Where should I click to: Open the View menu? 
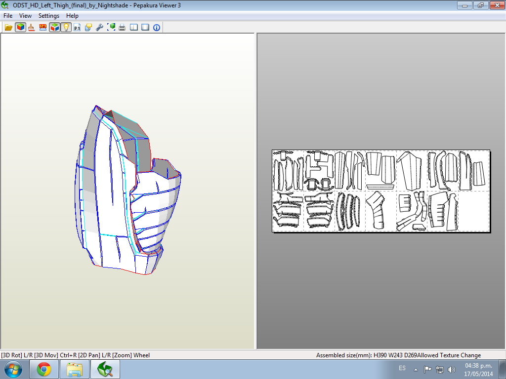point(25,15)
